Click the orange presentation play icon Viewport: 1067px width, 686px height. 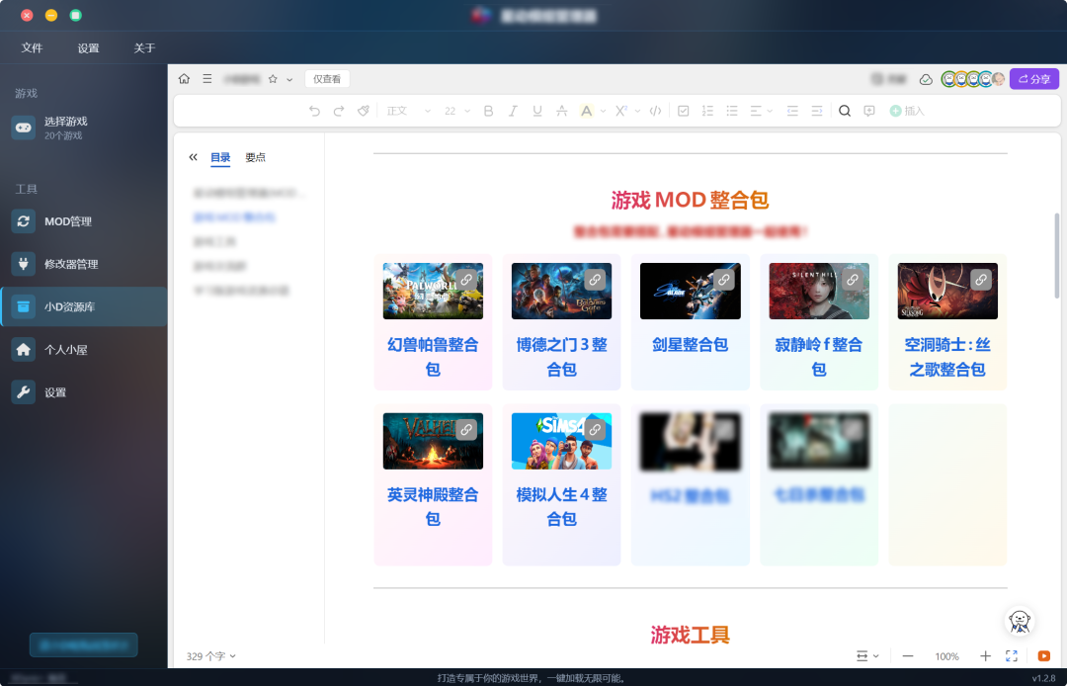(1044, 656)
